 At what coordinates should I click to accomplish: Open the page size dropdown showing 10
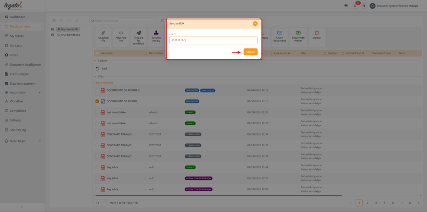click(100, 203)
